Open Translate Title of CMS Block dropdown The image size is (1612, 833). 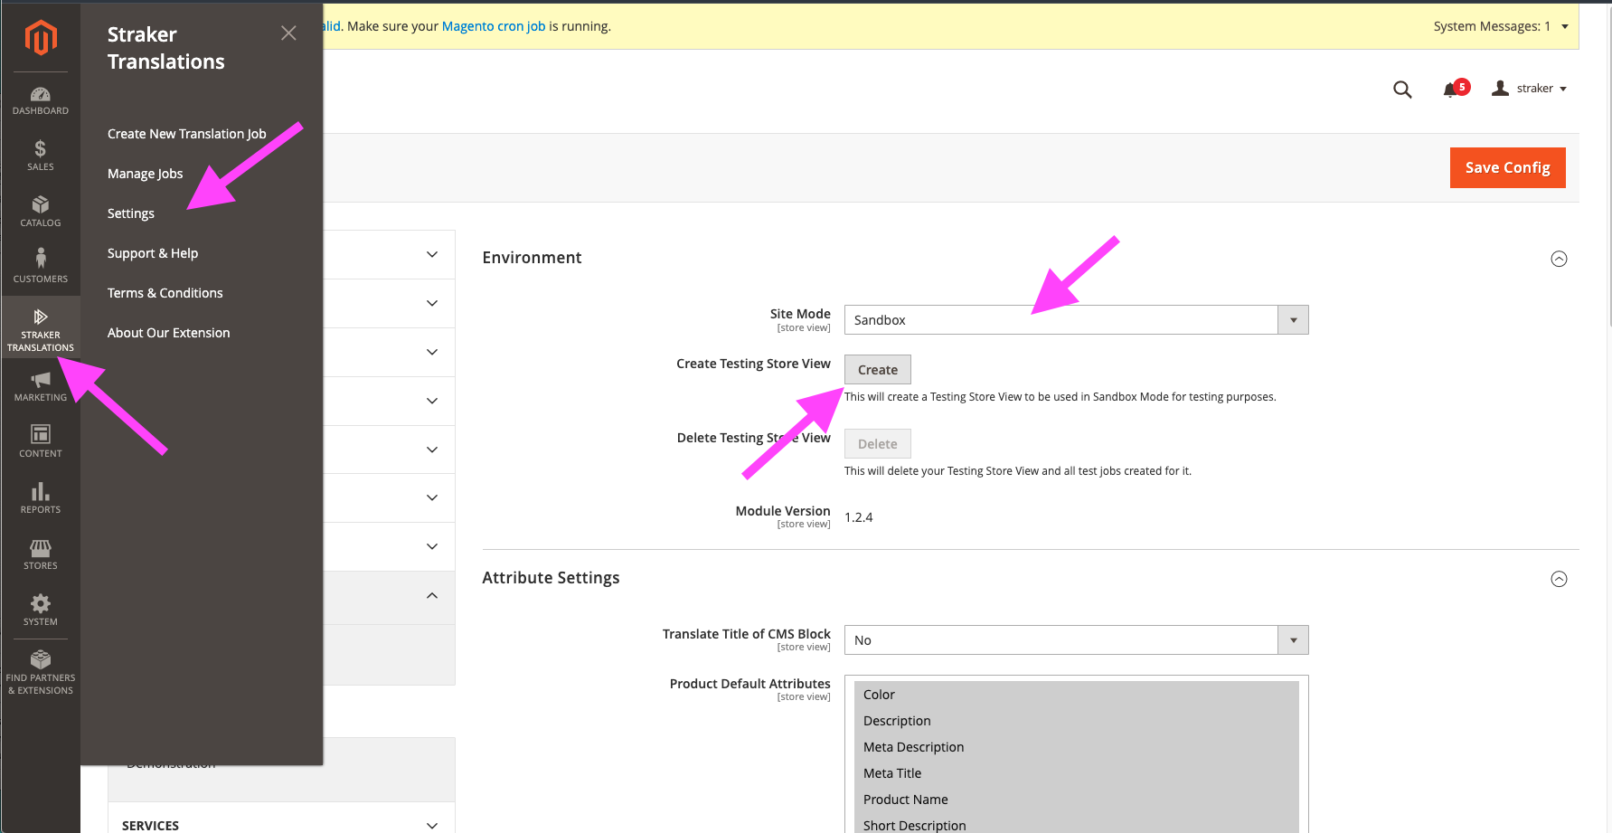coord(1076,640)
